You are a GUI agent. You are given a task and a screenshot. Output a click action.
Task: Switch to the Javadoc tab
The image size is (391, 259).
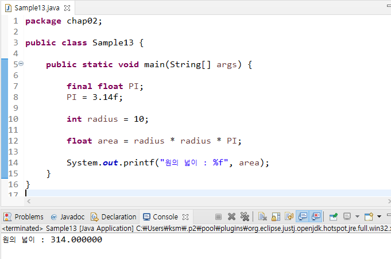pos(68,217)
